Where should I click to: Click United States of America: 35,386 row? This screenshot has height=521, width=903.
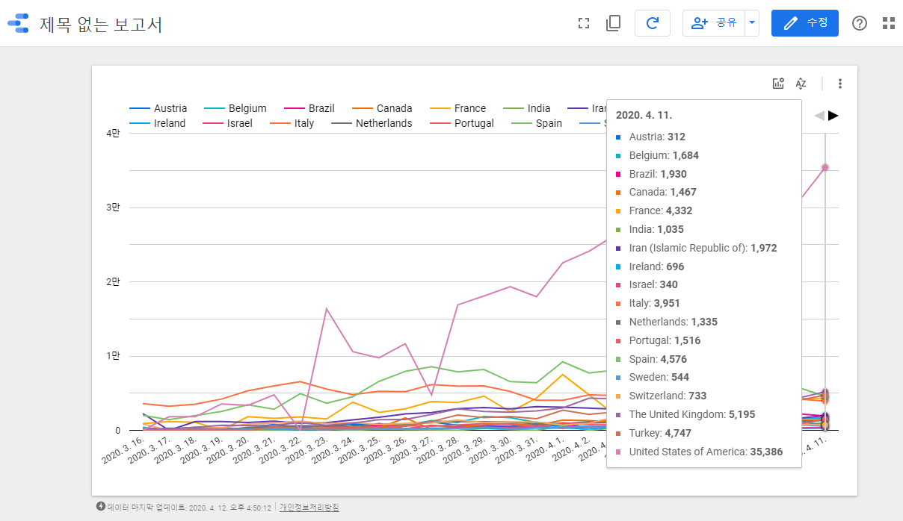point(699,452)
